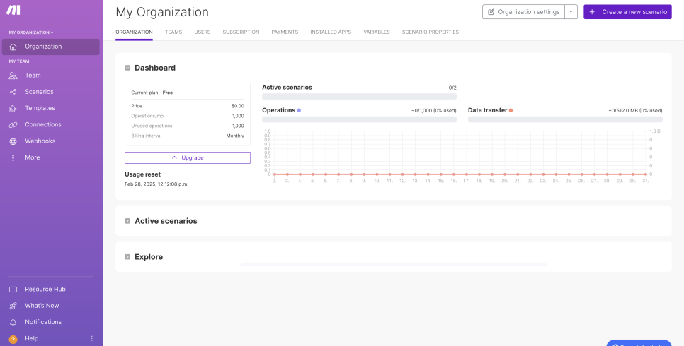Expand the Active scenarios section
This screenshot has height=346, width=684.
click(127, 221)
